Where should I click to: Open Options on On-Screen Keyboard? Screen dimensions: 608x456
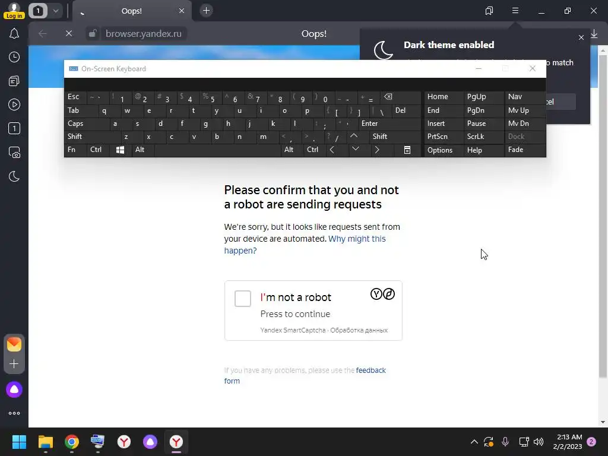pyautogui.click(x=444, y=150)
